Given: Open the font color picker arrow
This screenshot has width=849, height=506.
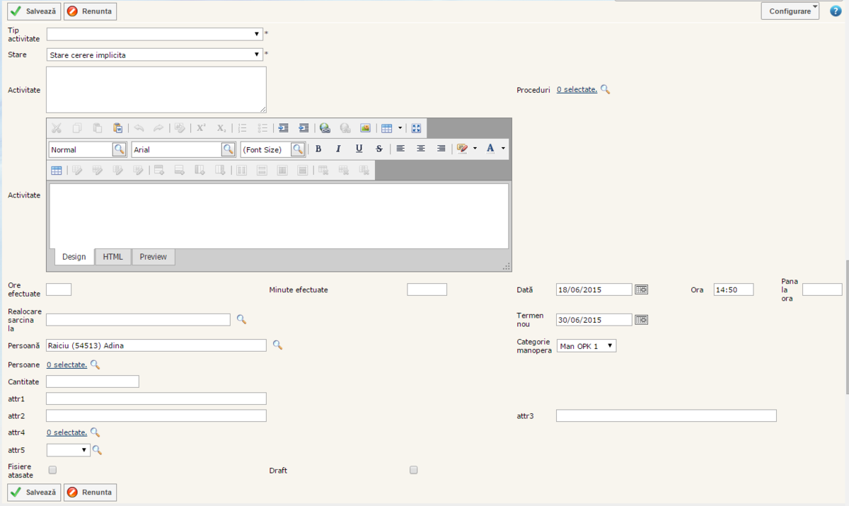Looking at the screenshot, I should pyautogui.click(x=503, y=149).
